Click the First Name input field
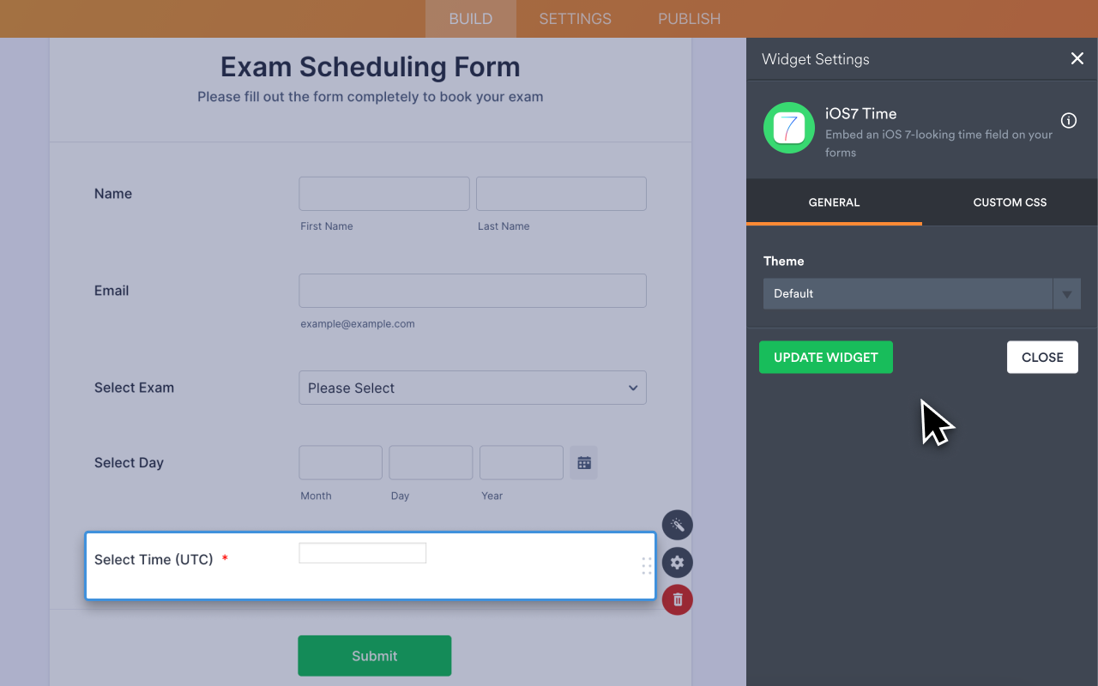 [383, 193]
